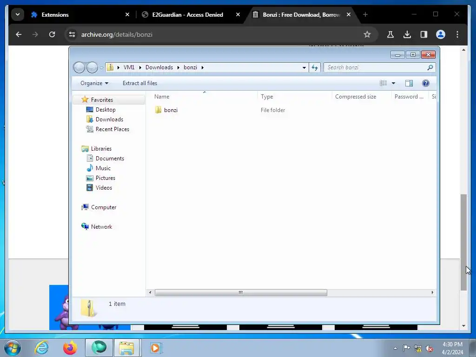
Task: Sort by Type column
Action: pyautogui.click(x=295, y=97)
